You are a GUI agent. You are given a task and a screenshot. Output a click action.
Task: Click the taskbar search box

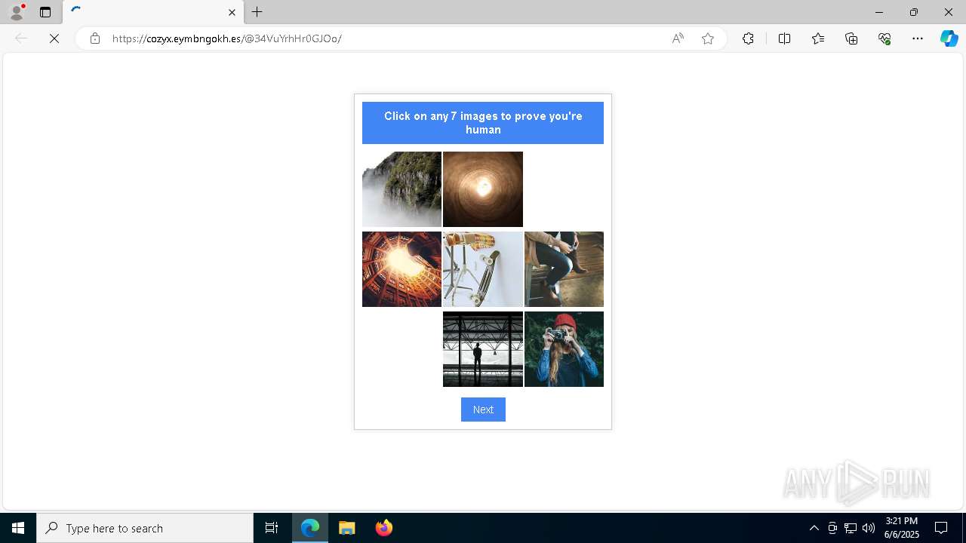(x=145, y=528)
